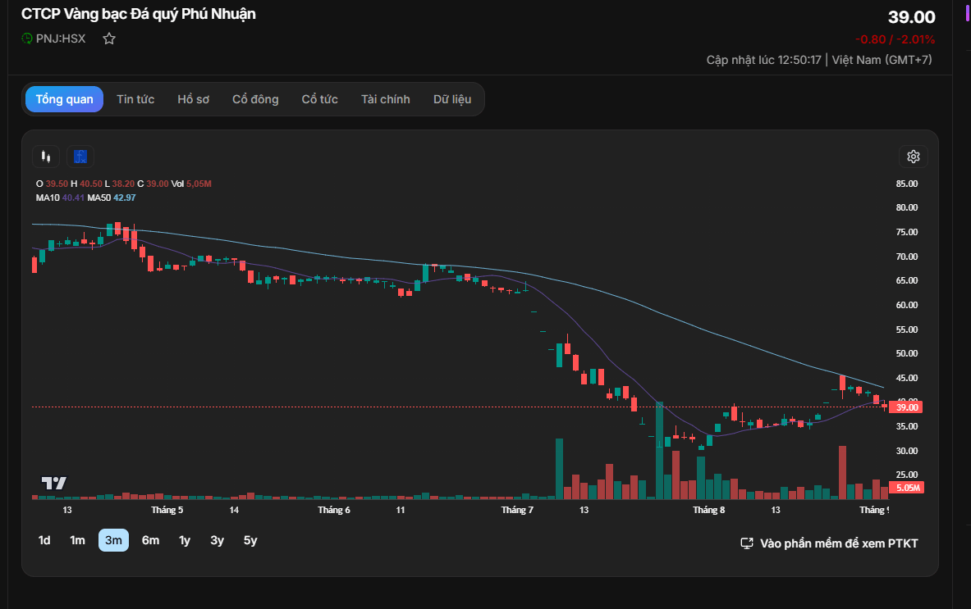
Task: Select the 3m time range
Action: click(113, 540)
